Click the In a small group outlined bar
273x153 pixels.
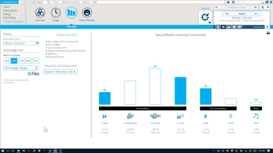tap(130, 92)
